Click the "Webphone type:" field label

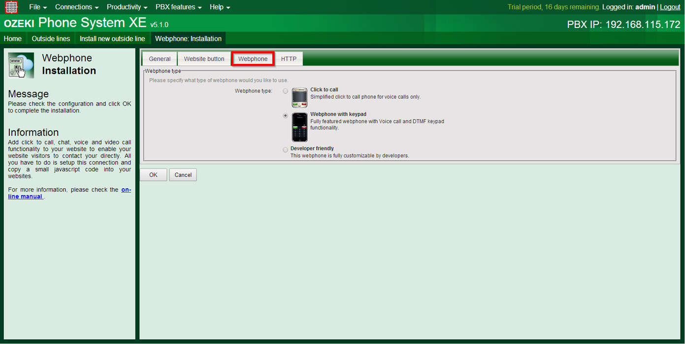coord(254,91)
